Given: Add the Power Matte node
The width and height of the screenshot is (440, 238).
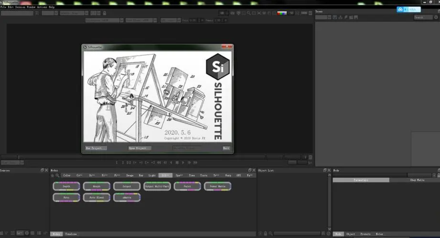Looking at the screenshot, I should (218, 186).
